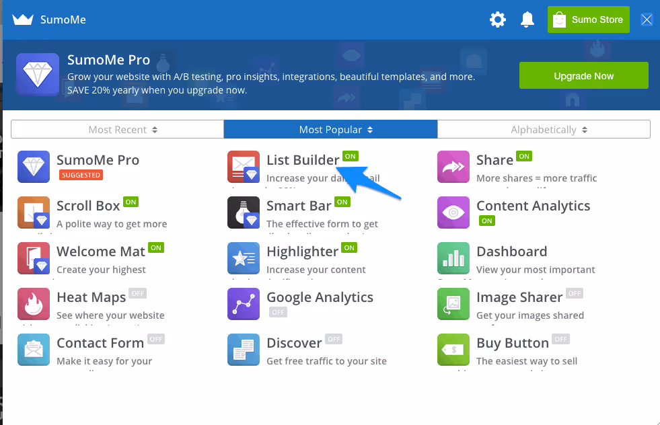Viewport: 660px width, 425px height.
Task: Click the Heat Maps flame icon
Action: pyautogui.click(x=33, y=303)
